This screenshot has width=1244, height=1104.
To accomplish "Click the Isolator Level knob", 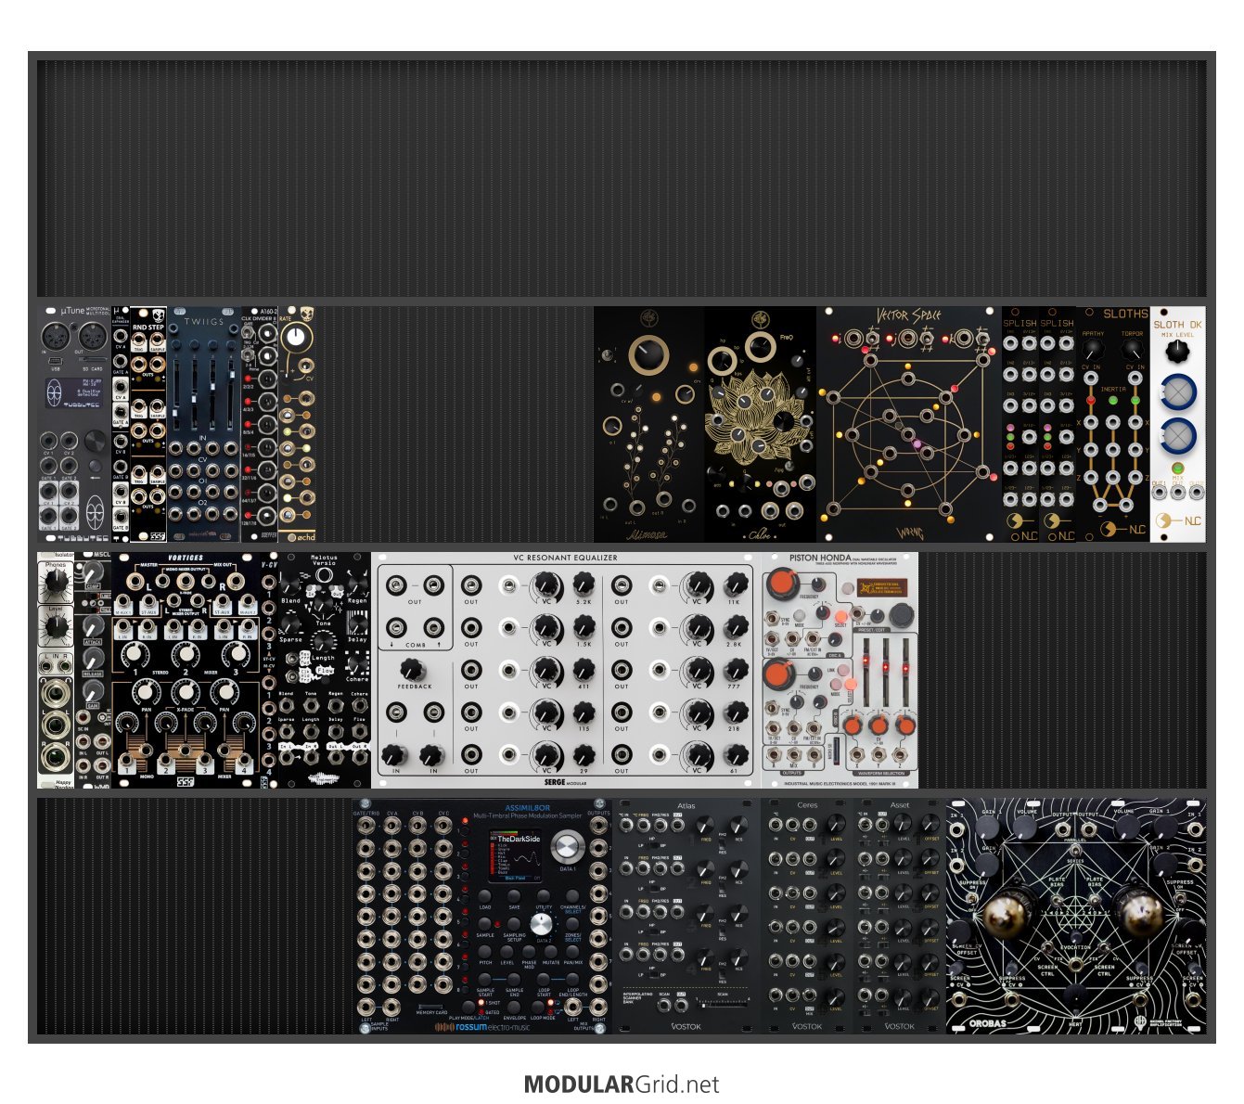I will tap(57, 625).
